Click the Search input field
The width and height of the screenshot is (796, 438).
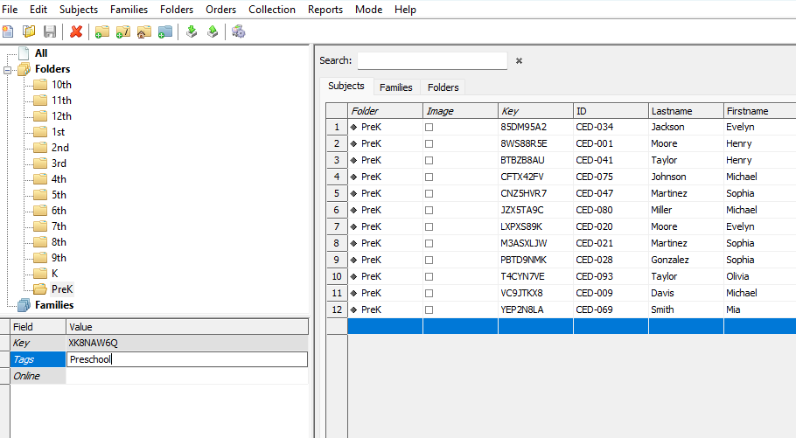coord(431,61)
